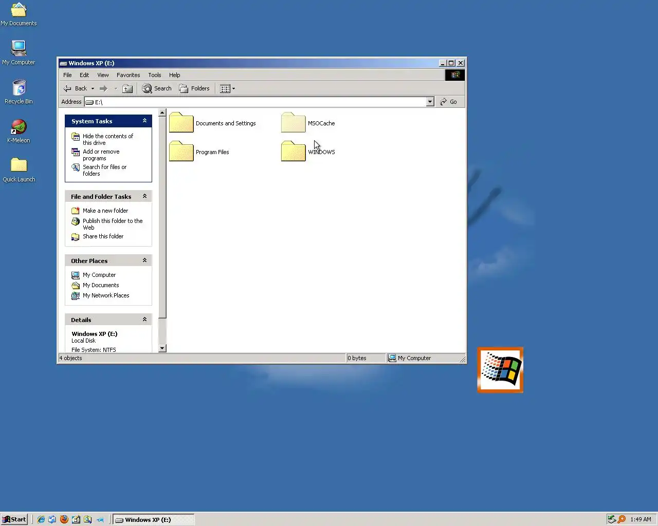Click the Start button
Image resolution: width=658 pixels, height=526 pixels.
(x=14, y=519)
